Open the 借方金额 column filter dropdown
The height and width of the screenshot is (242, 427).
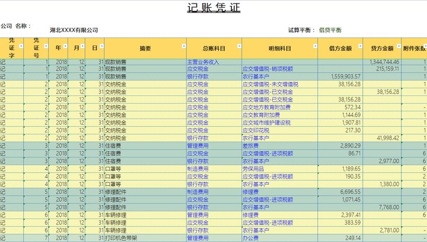pyautogui.click(x=360, y=46)
